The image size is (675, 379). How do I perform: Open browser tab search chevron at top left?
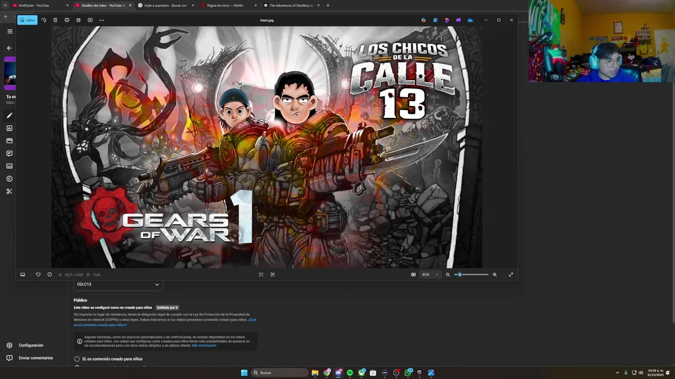click(5, 5)
